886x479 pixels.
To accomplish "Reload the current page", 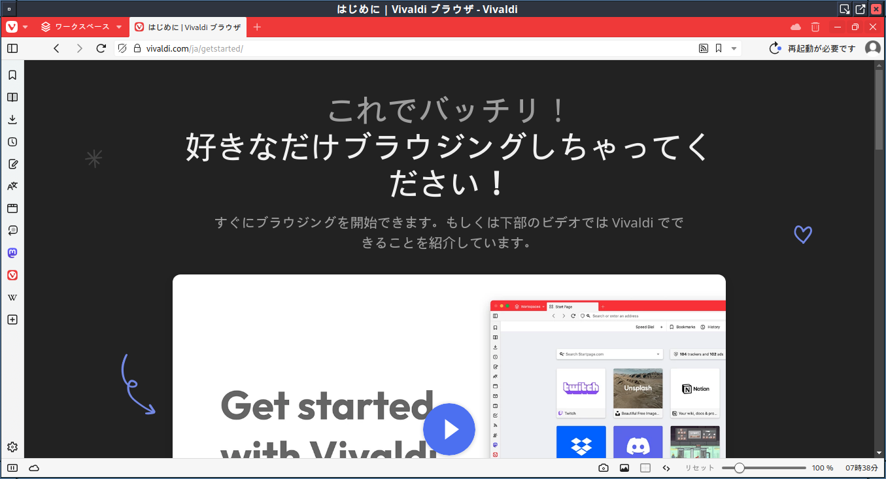I will point(101,48).
